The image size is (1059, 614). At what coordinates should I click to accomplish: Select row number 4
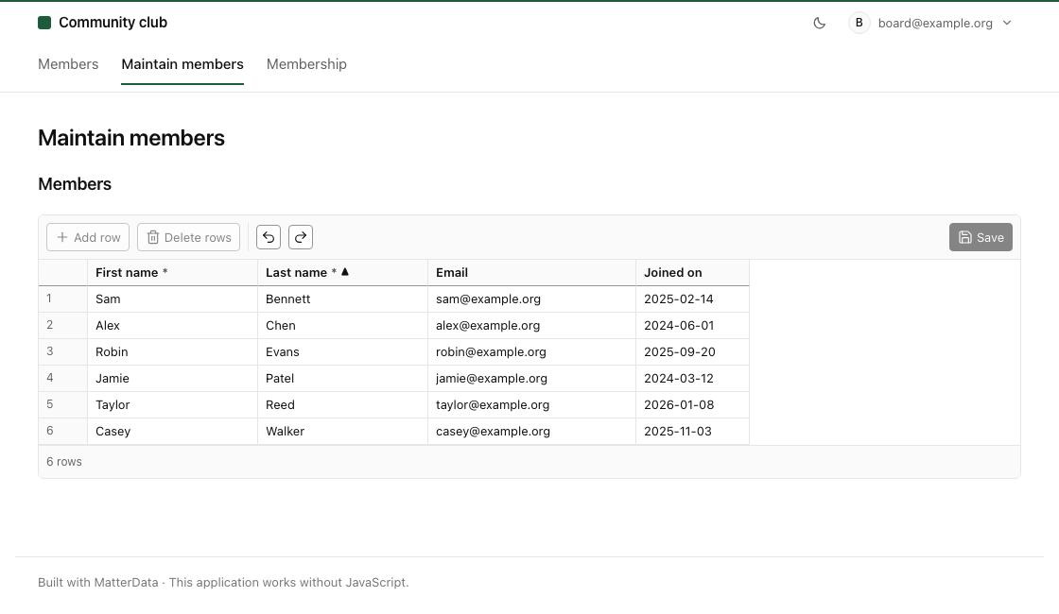[62, 378]
